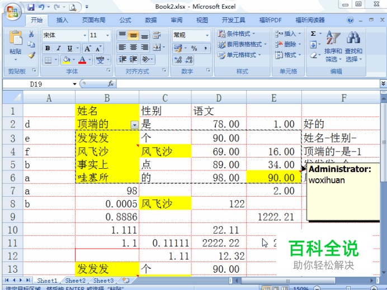The height and width of the screenshot is (290, 387).
Task: Open the number format 常规 dropdown
Action: pyautogui.click(x=207, y=36)
